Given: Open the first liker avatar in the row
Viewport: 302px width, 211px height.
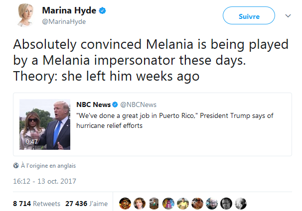Looking at the screenshot, I should pyautogui.click(x=125, y=204).
